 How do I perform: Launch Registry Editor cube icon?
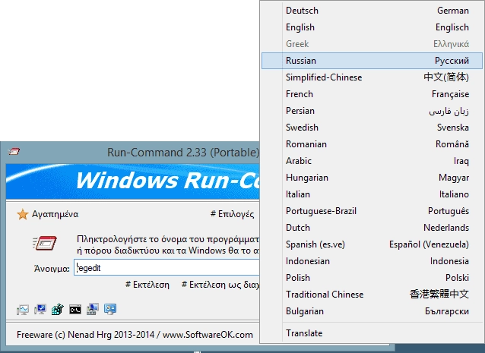click(x=58, y=309)
